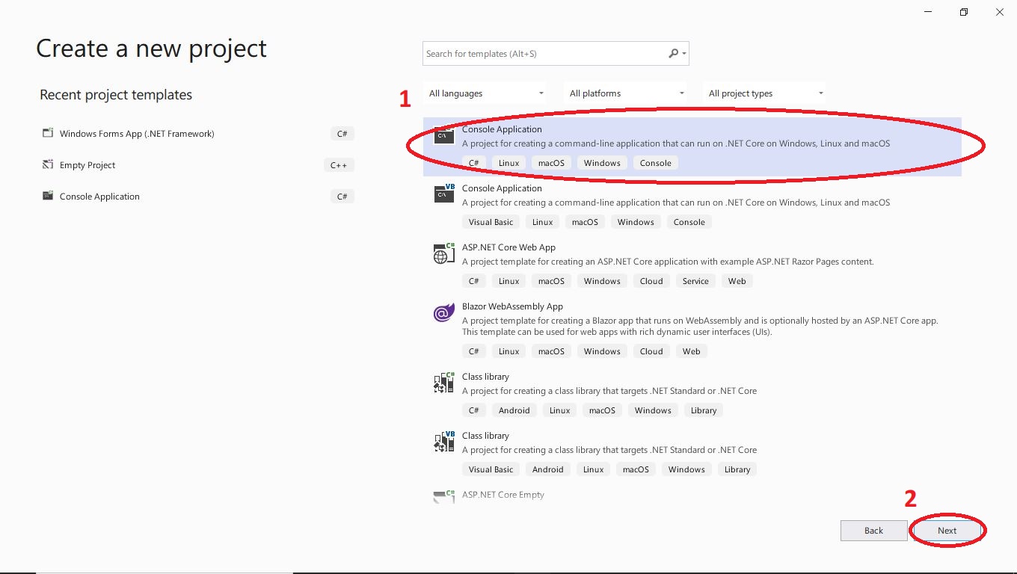The image size is (1017, 574).
Task: Select the Blazor WebAssembly App template title
Action: coord(512,306)
